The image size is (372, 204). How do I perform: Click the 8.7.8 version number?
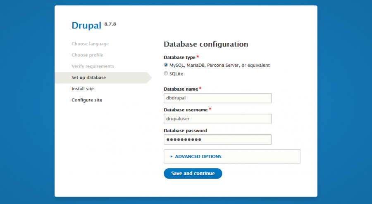click(x=110, y=24)
